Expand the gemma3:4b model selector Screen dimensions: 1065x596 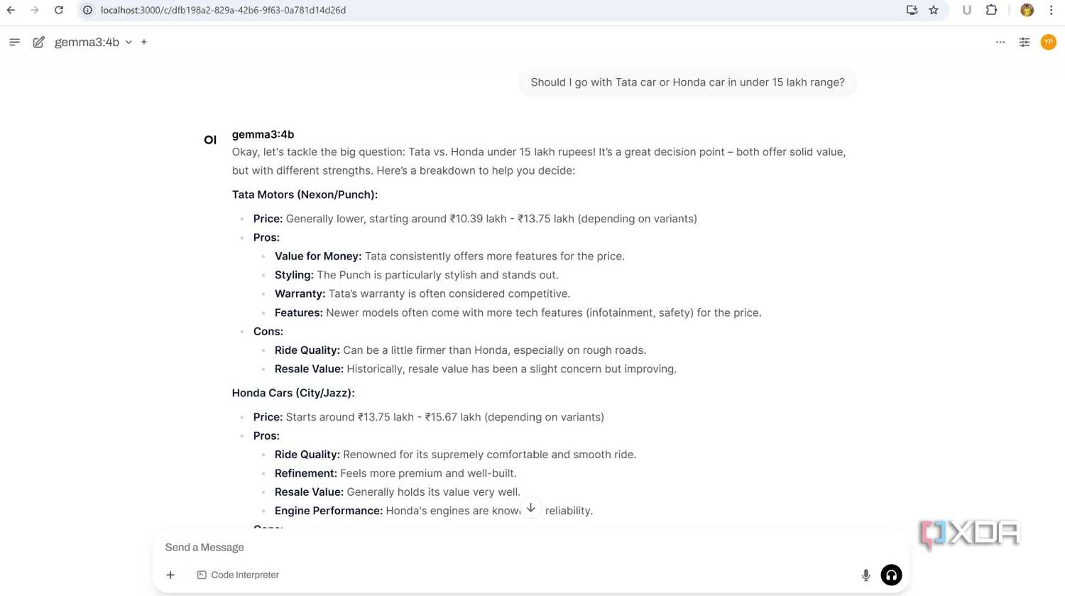pyautogui.click(x=93, y=42)
